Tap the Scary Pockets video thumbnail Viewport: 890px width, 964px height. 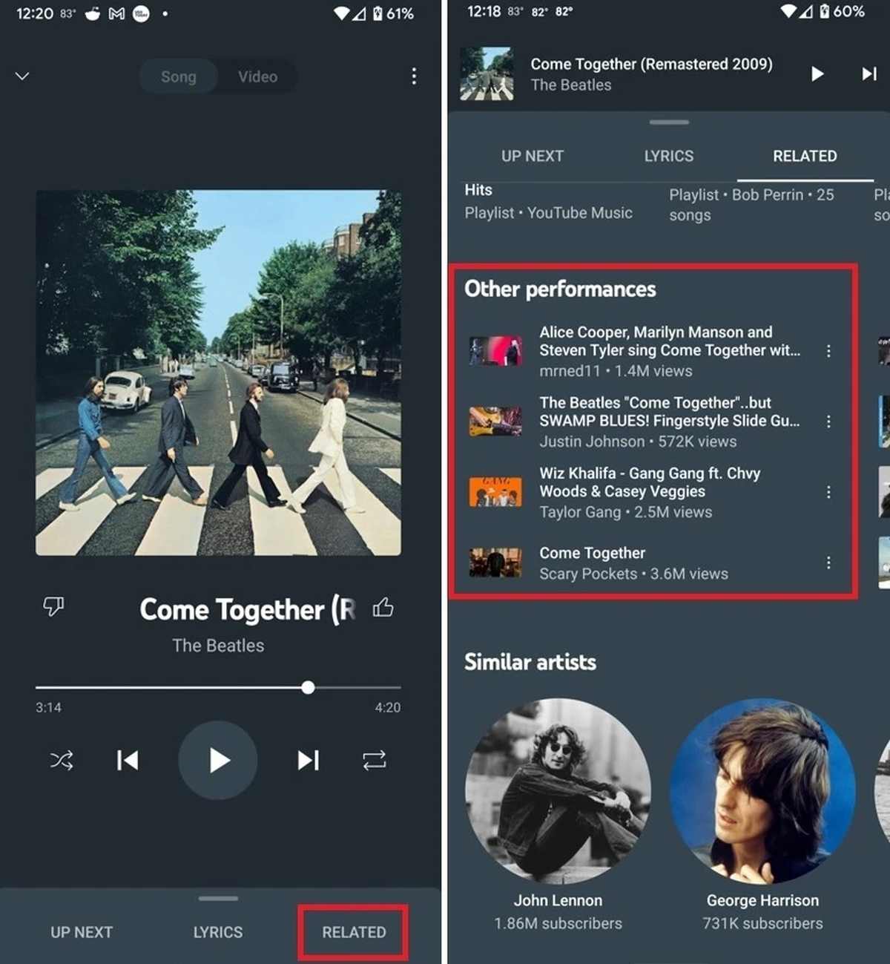click(x=495, y=563)
